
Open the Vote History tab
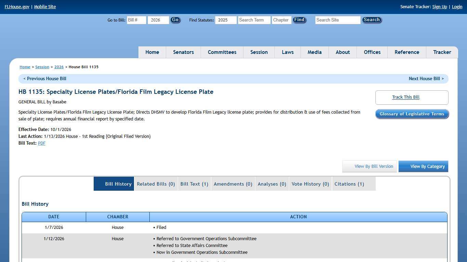click(x=310, y=184)
